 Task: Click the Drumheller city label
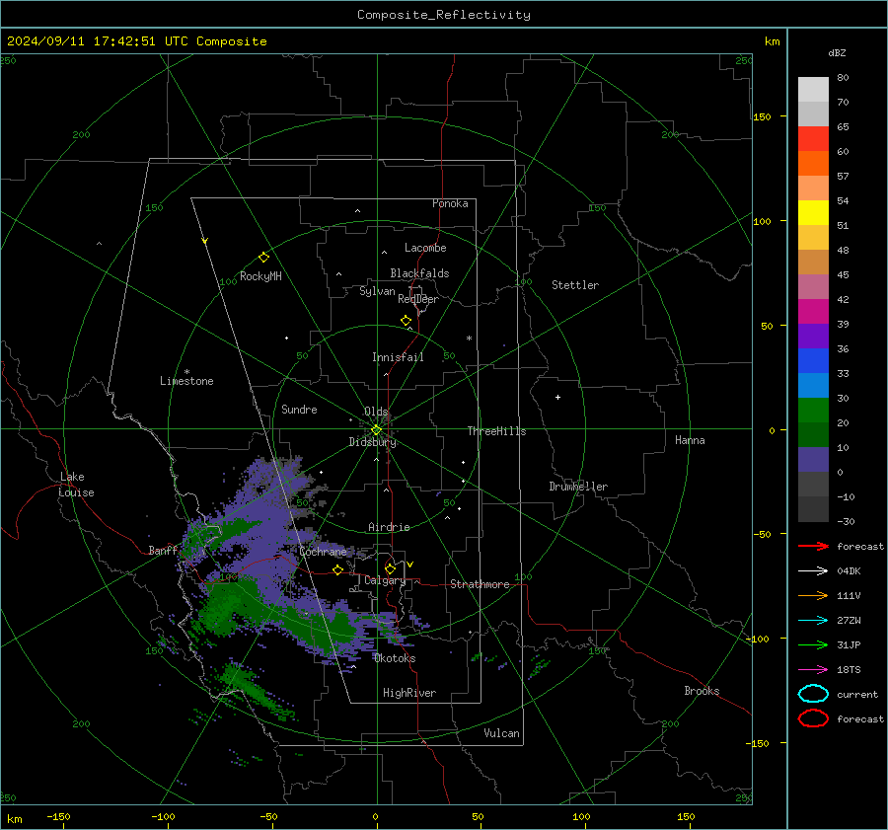coord(578,487)
